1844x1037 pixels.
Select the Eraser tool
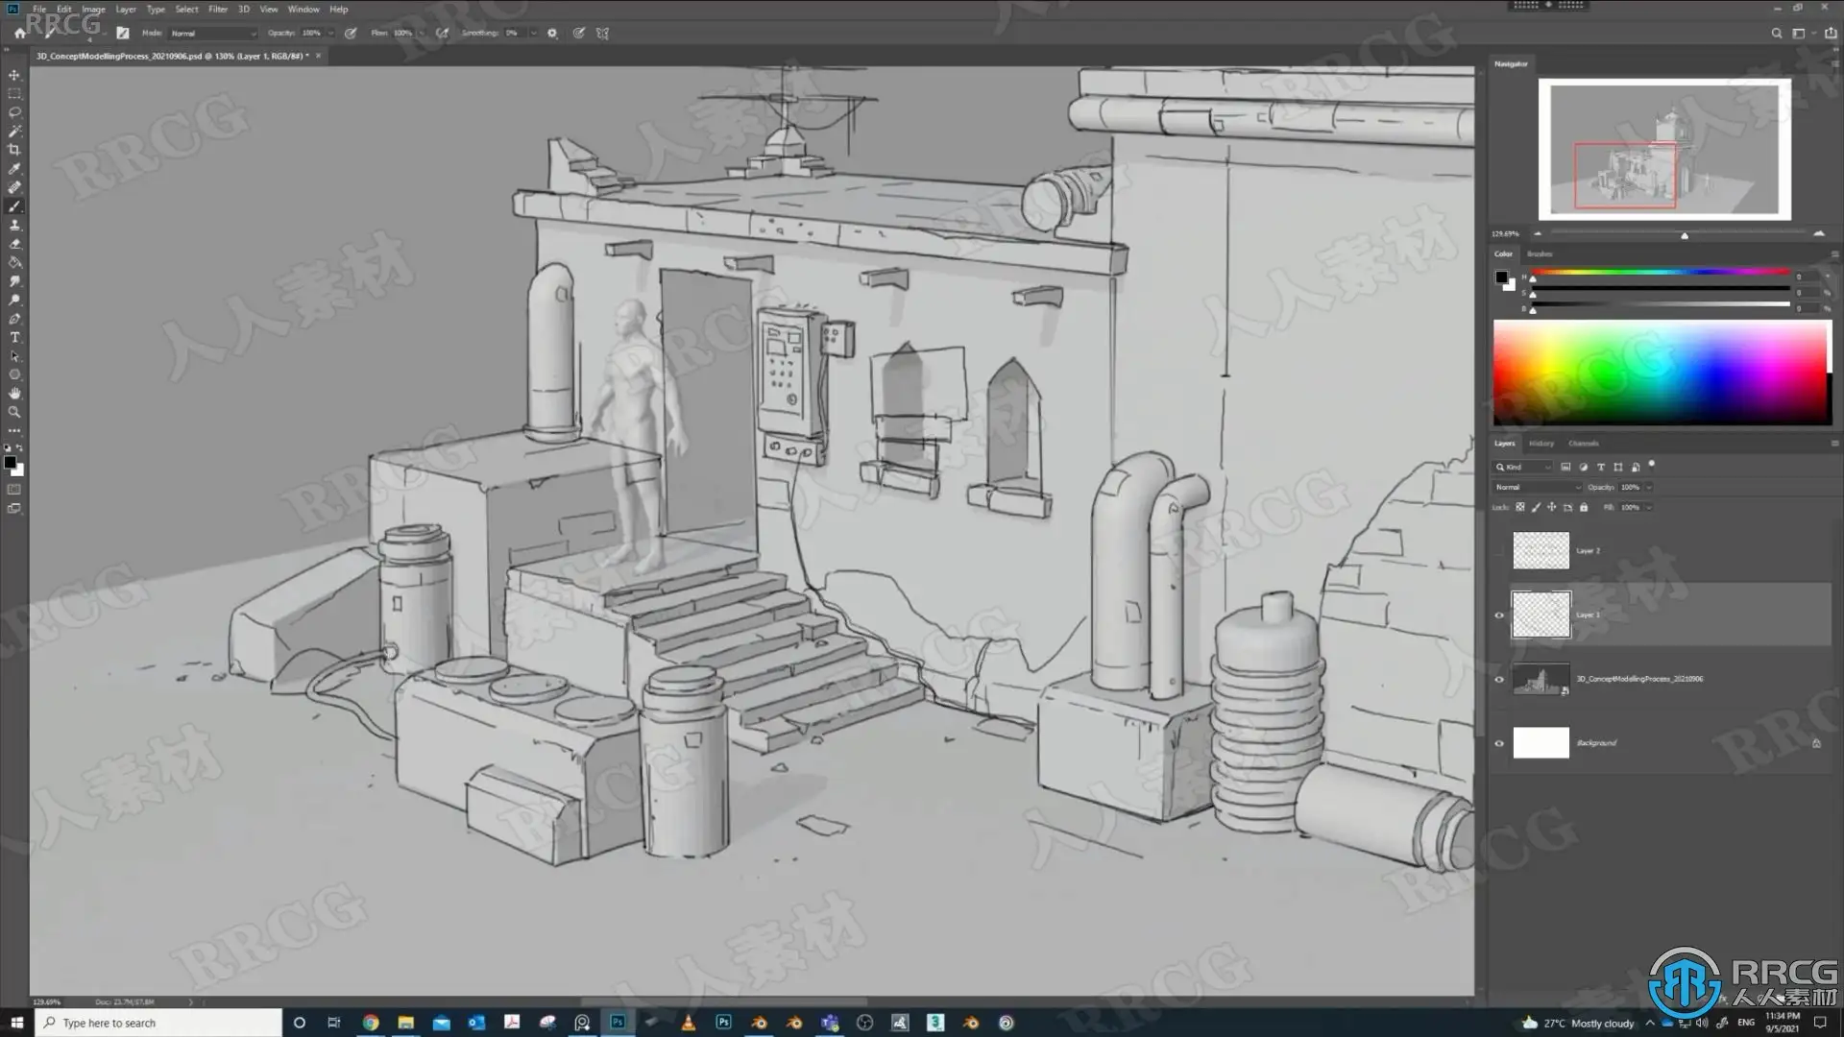(14, 244)
